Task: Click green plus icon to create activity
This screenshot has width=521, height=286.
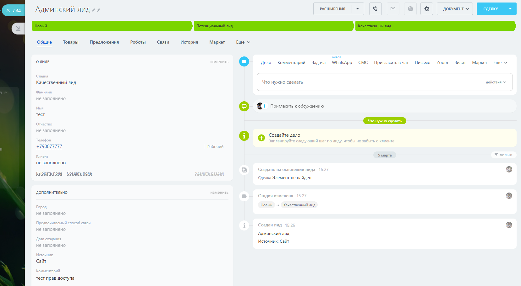Action: click(x=261, y=138)
